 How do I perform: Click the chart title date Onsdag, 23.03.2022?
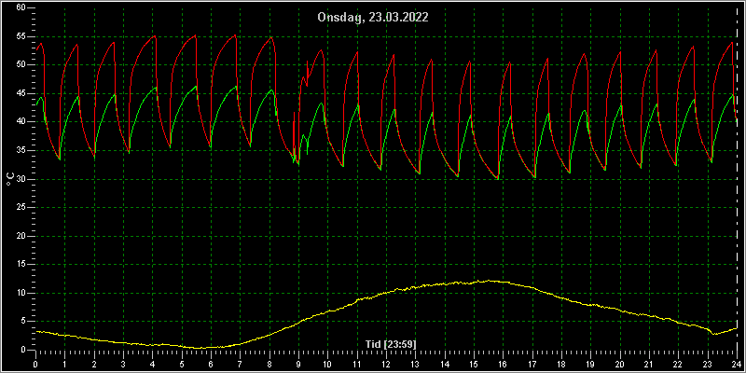click(373, 18)
